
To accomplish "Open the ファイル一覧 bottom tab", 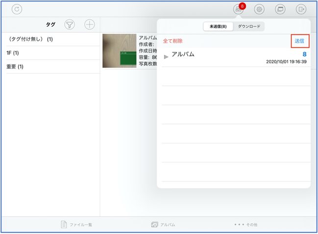I will (76, 225).
